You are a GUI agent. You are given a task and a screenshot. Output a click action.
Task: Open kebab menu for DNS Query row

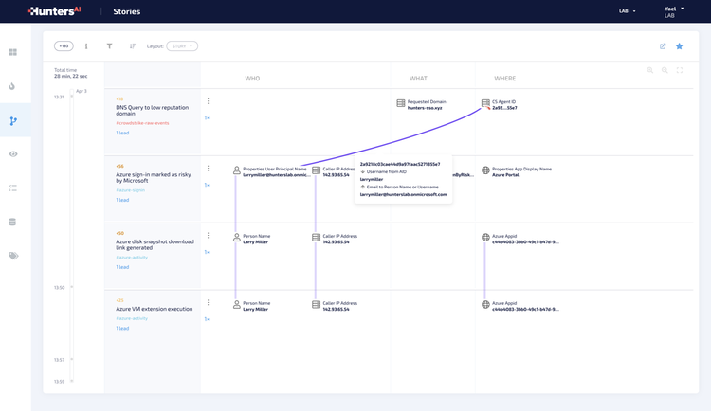pyautogui.click(x=209, y=101)
